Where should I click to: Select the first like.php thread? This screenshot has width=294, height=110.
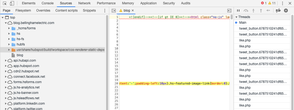tap(262, 40)
